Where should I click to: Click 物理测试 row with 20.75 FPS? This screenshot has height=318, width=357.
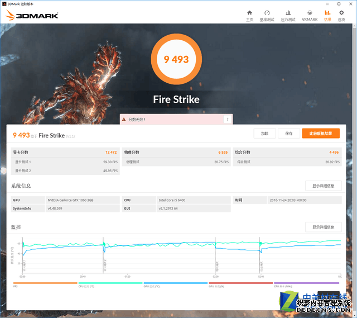click(x=176, y=162)
